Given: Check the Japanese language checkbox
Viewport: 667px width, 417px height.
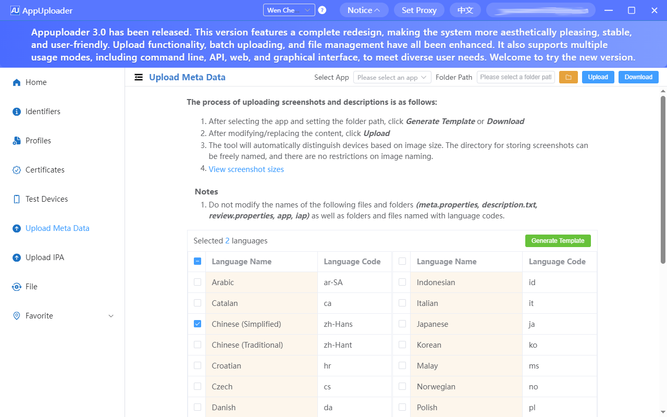Looking at the screenshot, I should coord(402,324).
